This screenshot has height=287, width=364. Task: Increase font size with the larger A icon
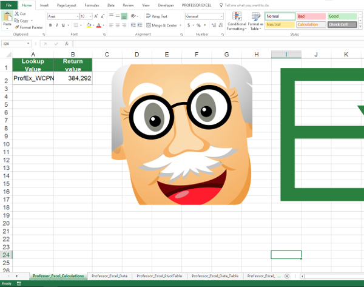click(96, 16)
